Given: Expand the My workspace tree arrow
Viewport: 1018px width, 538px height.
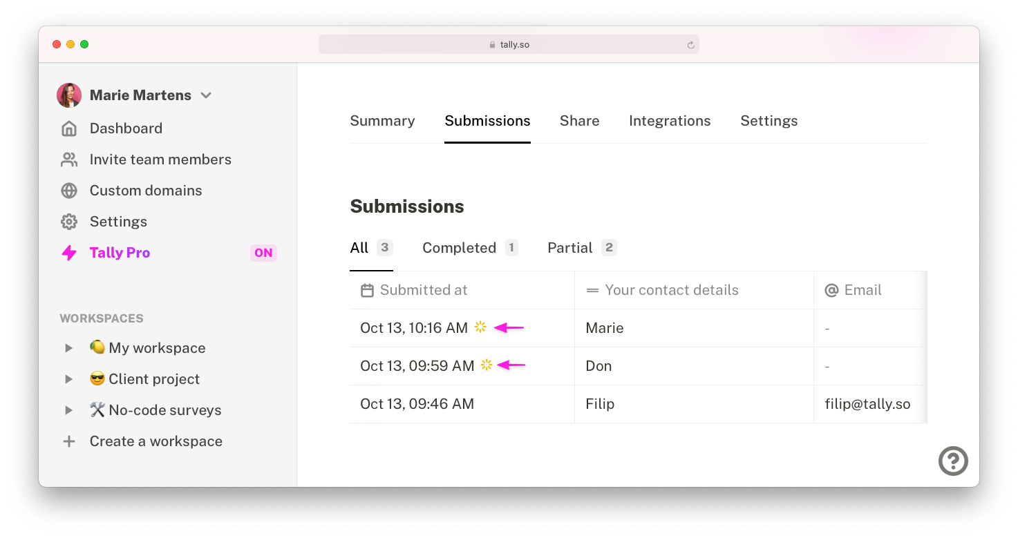Looking at the screenshot, I should [x=68, y=348].
